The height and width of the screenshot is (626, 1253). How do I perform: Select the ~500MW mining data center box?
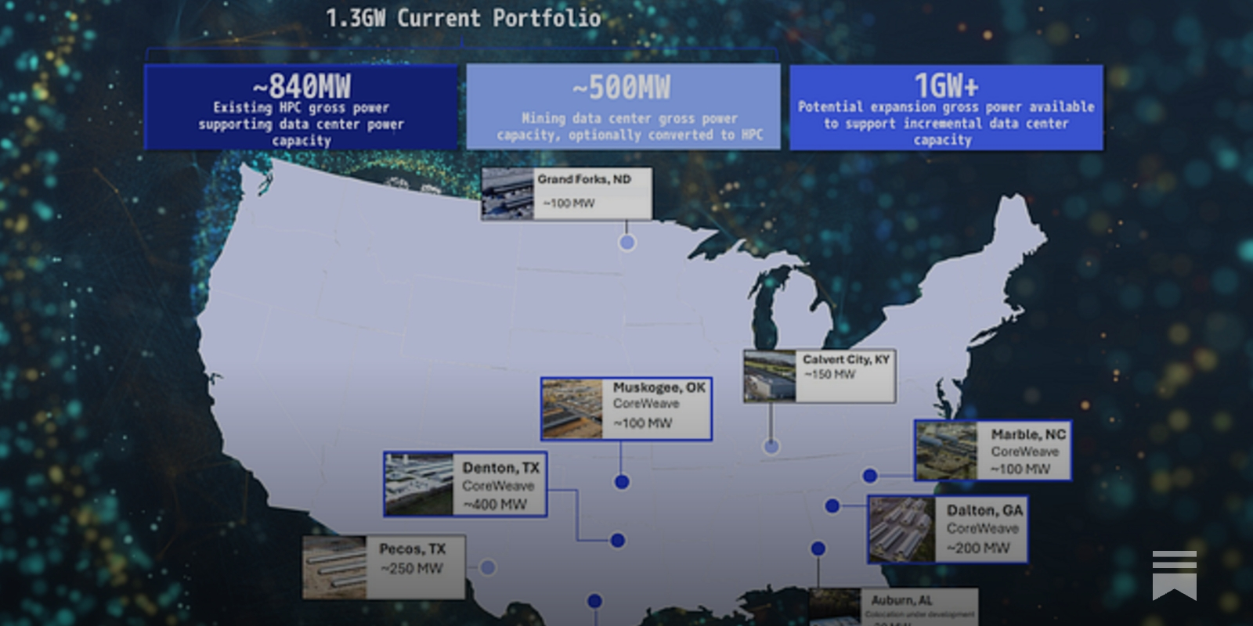pos(623,106)
